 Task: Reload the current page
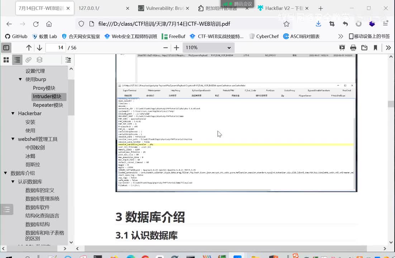(36, 24)
